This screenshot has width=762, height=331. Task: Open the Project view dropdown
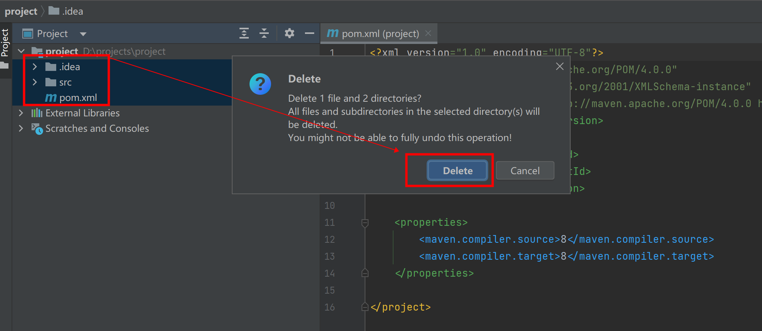83,34
